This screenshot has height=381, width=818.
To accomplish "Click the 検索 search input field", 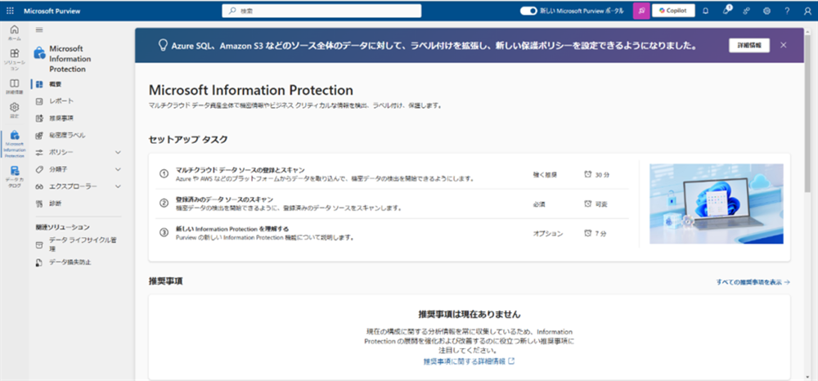I will (322, 11).
